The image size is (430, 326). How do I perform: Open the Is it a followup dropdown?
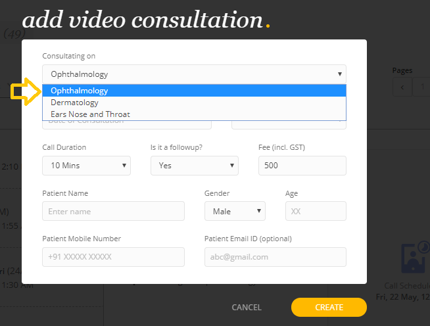[194, 166]
